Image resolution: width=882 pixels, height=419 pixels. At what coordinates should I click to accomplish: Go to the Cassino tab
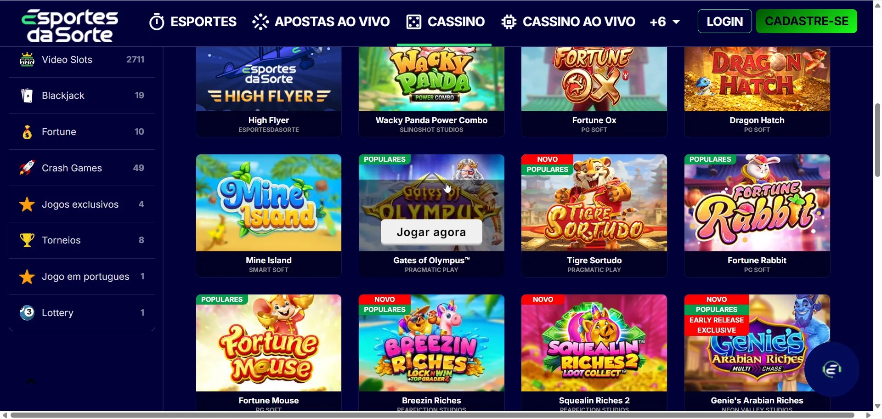446,22
